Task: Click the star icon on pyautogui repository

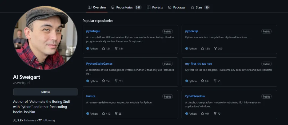Action: point(103,49)
